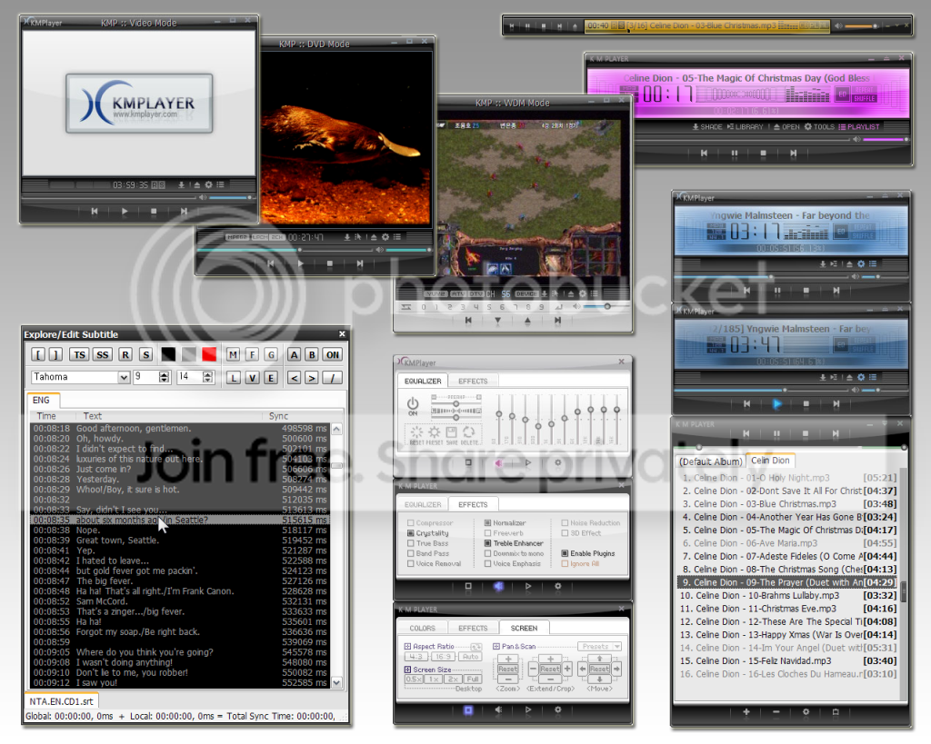Click the 2x screen size button

coord(453,680)
